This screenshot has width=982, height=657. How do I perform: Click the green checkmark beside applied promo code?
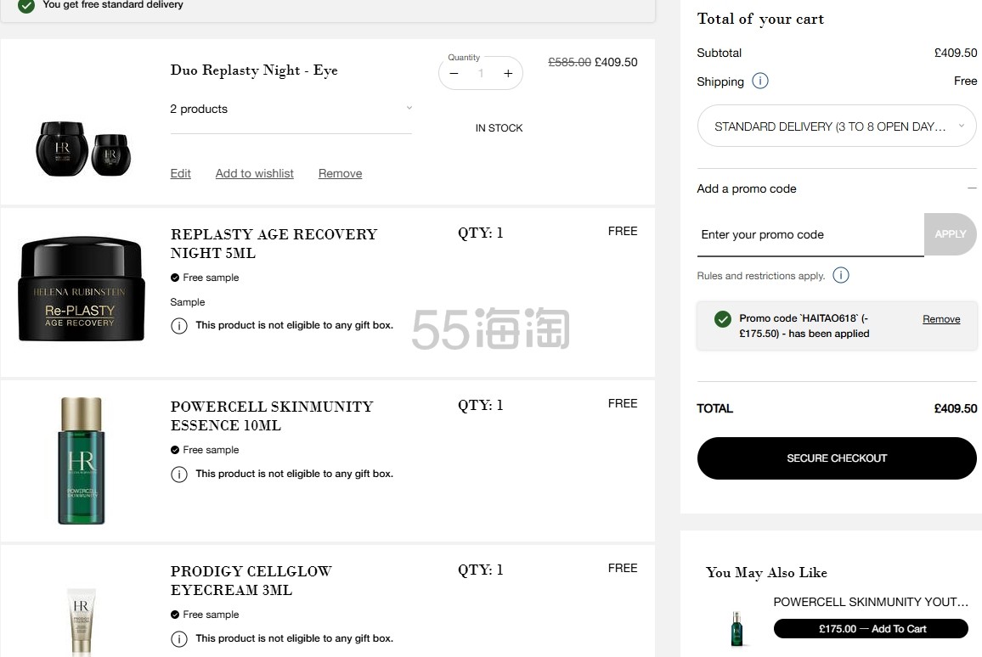point(723,319)
